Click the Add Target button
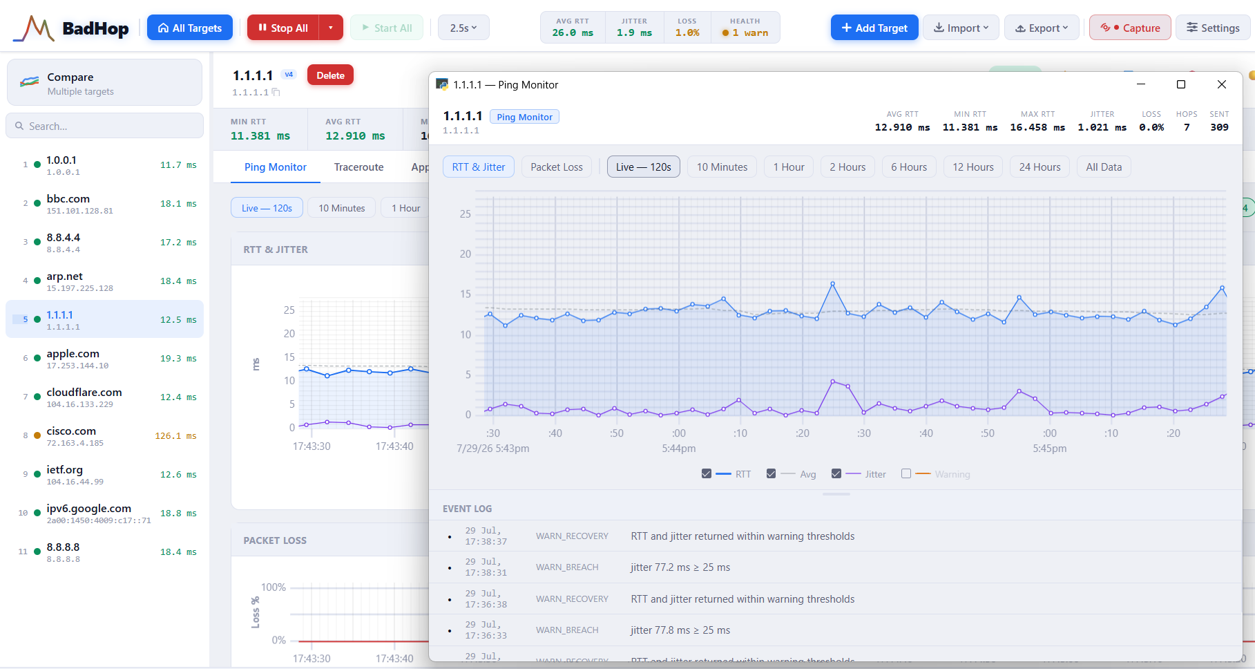 coord(874,28)
